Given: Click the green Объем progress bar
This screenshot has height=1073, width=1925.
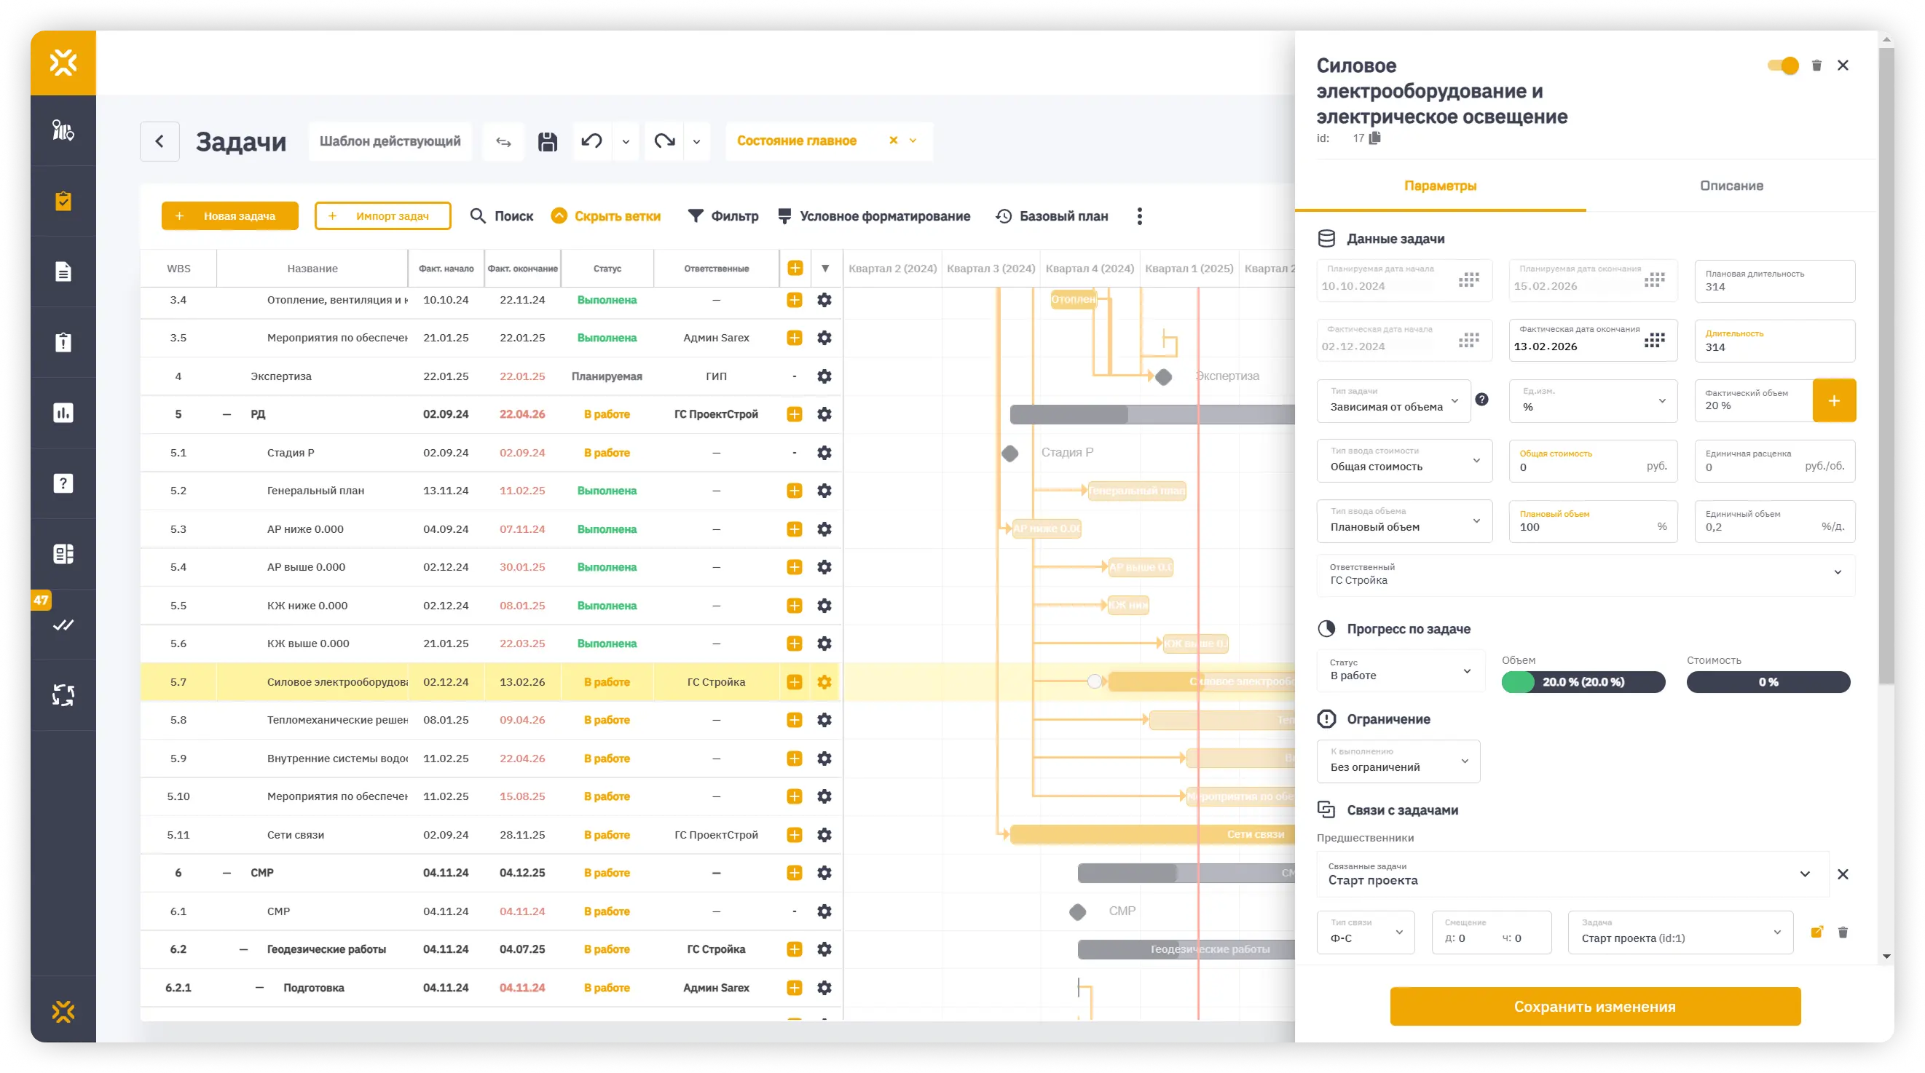Looking at the screenshot, I should (x=1582, y=682).
